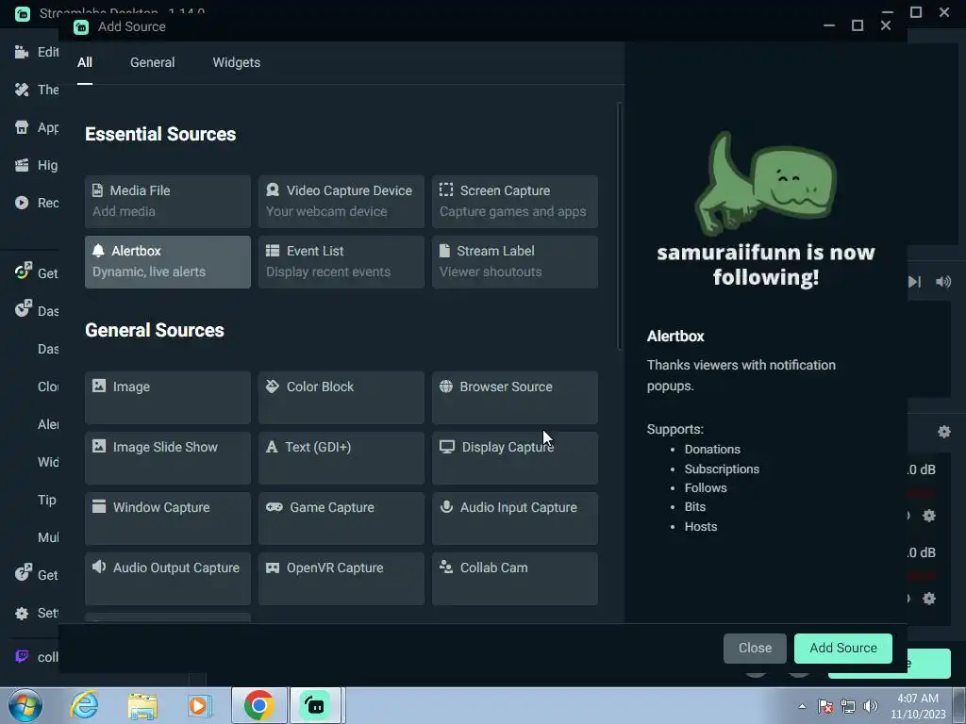Select Text (GDI+) source
The width and height of the screenshot is (966, 724).
click(341, 458)
